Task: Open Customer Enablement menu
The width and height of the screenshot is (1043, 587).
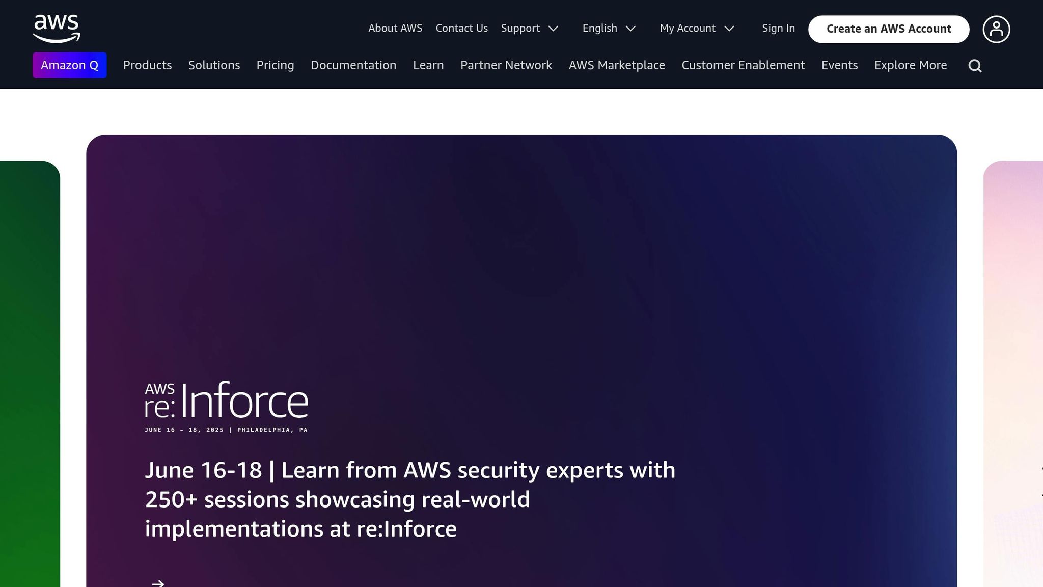Action: 743,65
